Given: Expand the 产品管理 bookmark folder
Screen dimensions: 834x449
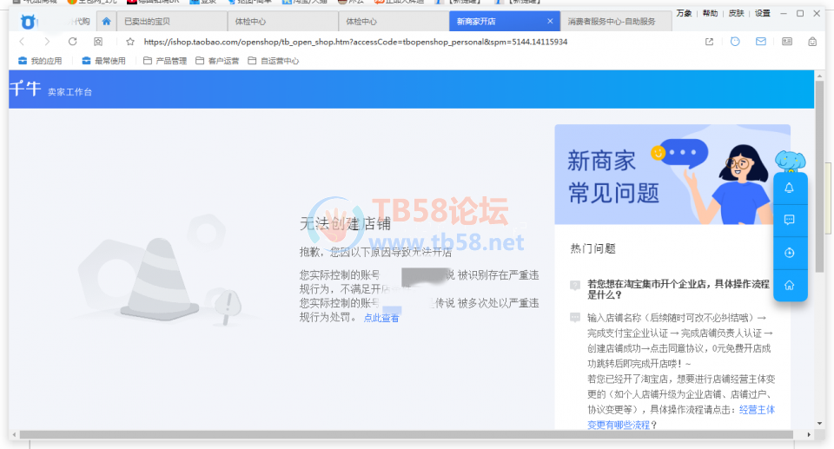Looking at the screenshot, I should [x=165, y=61].
